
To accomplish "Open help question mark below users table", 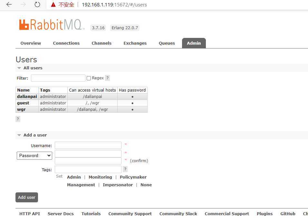I will [x=18, y=119].
